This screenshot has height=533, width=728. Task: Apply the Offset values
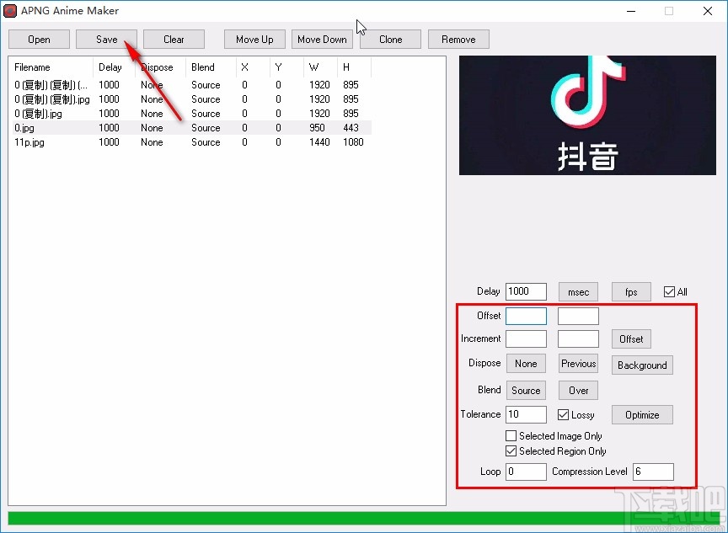tap(631, 338)
